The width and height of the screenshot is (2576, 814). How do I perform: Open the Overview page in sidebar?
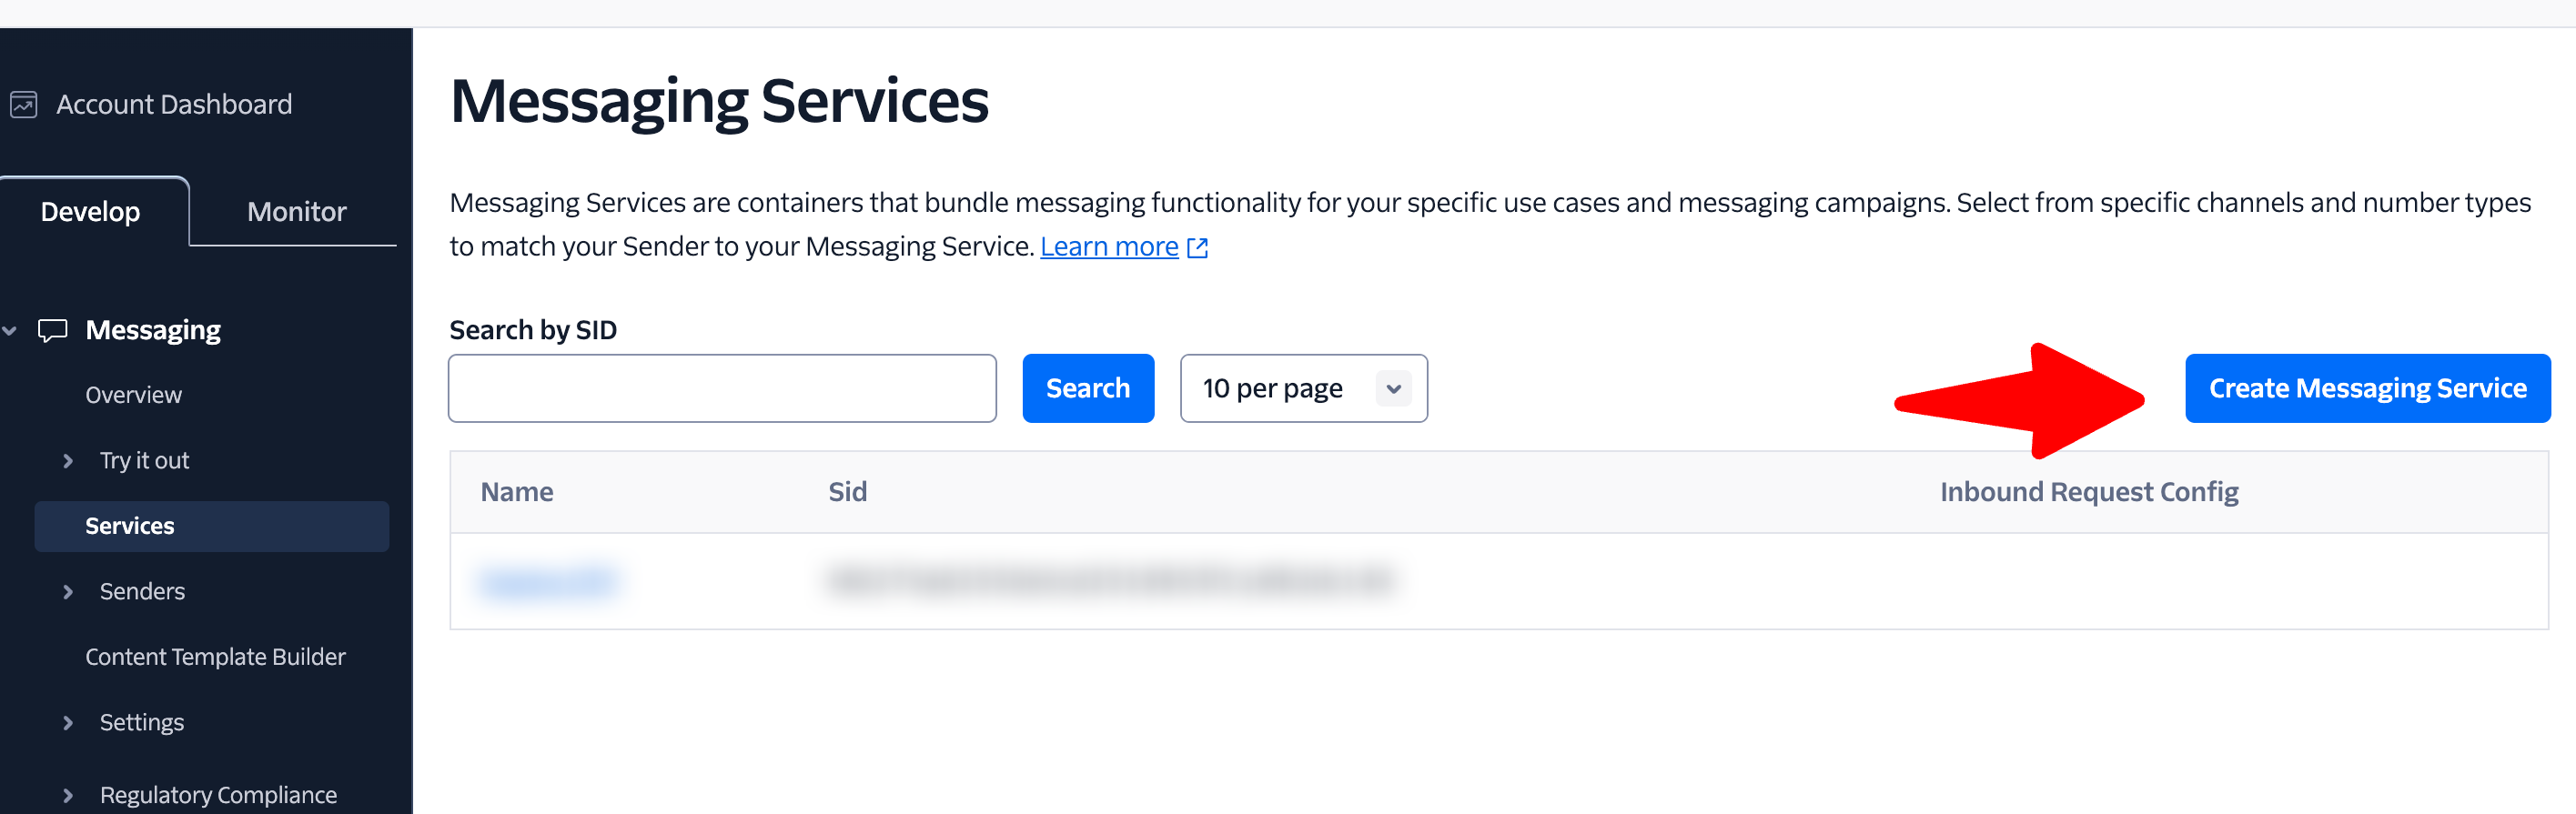point(133,395)
